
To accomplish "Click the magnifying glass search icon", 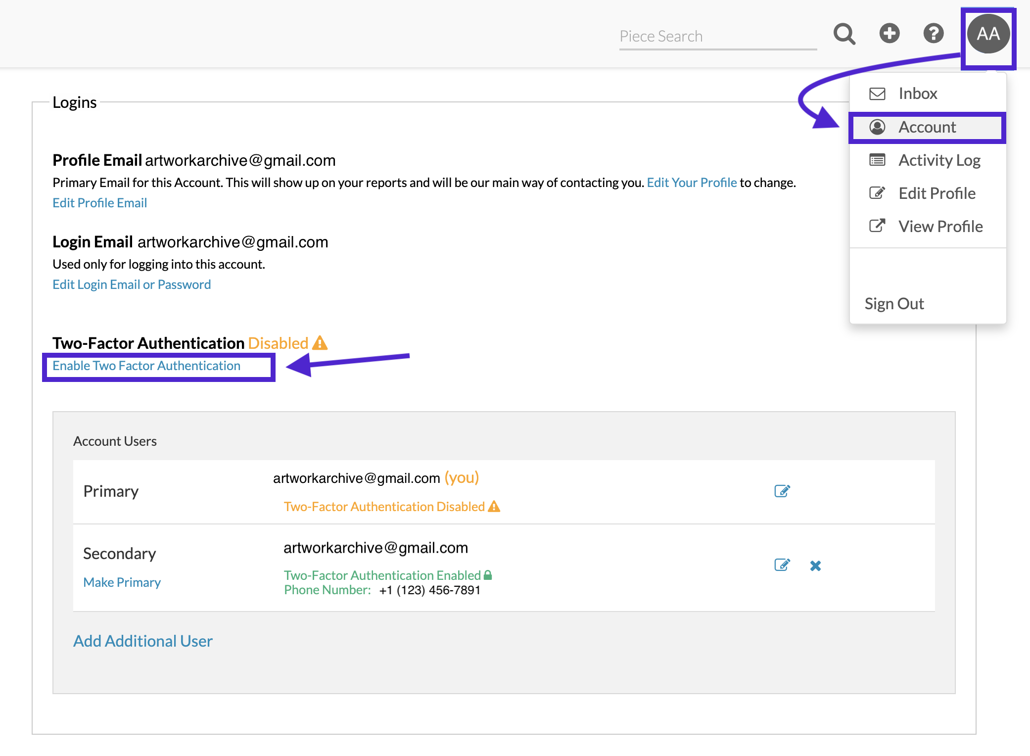I will tap(844, 34).
